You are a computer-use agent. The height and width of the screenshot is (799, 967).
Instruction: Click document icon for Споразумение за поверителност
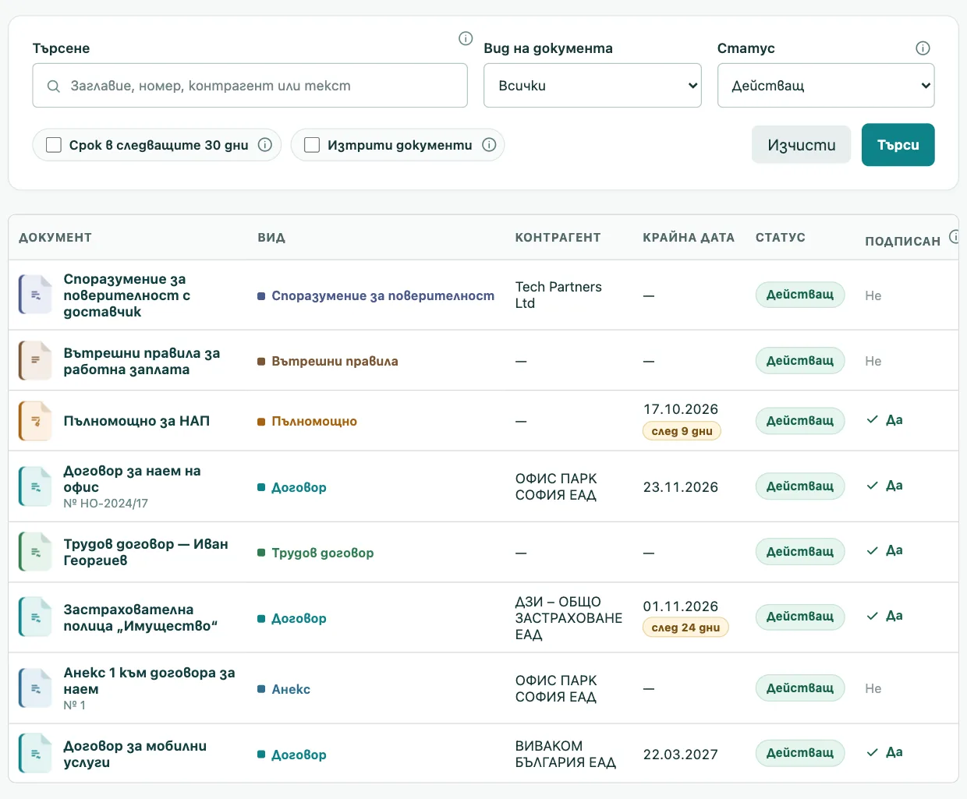tap(35, 295)
